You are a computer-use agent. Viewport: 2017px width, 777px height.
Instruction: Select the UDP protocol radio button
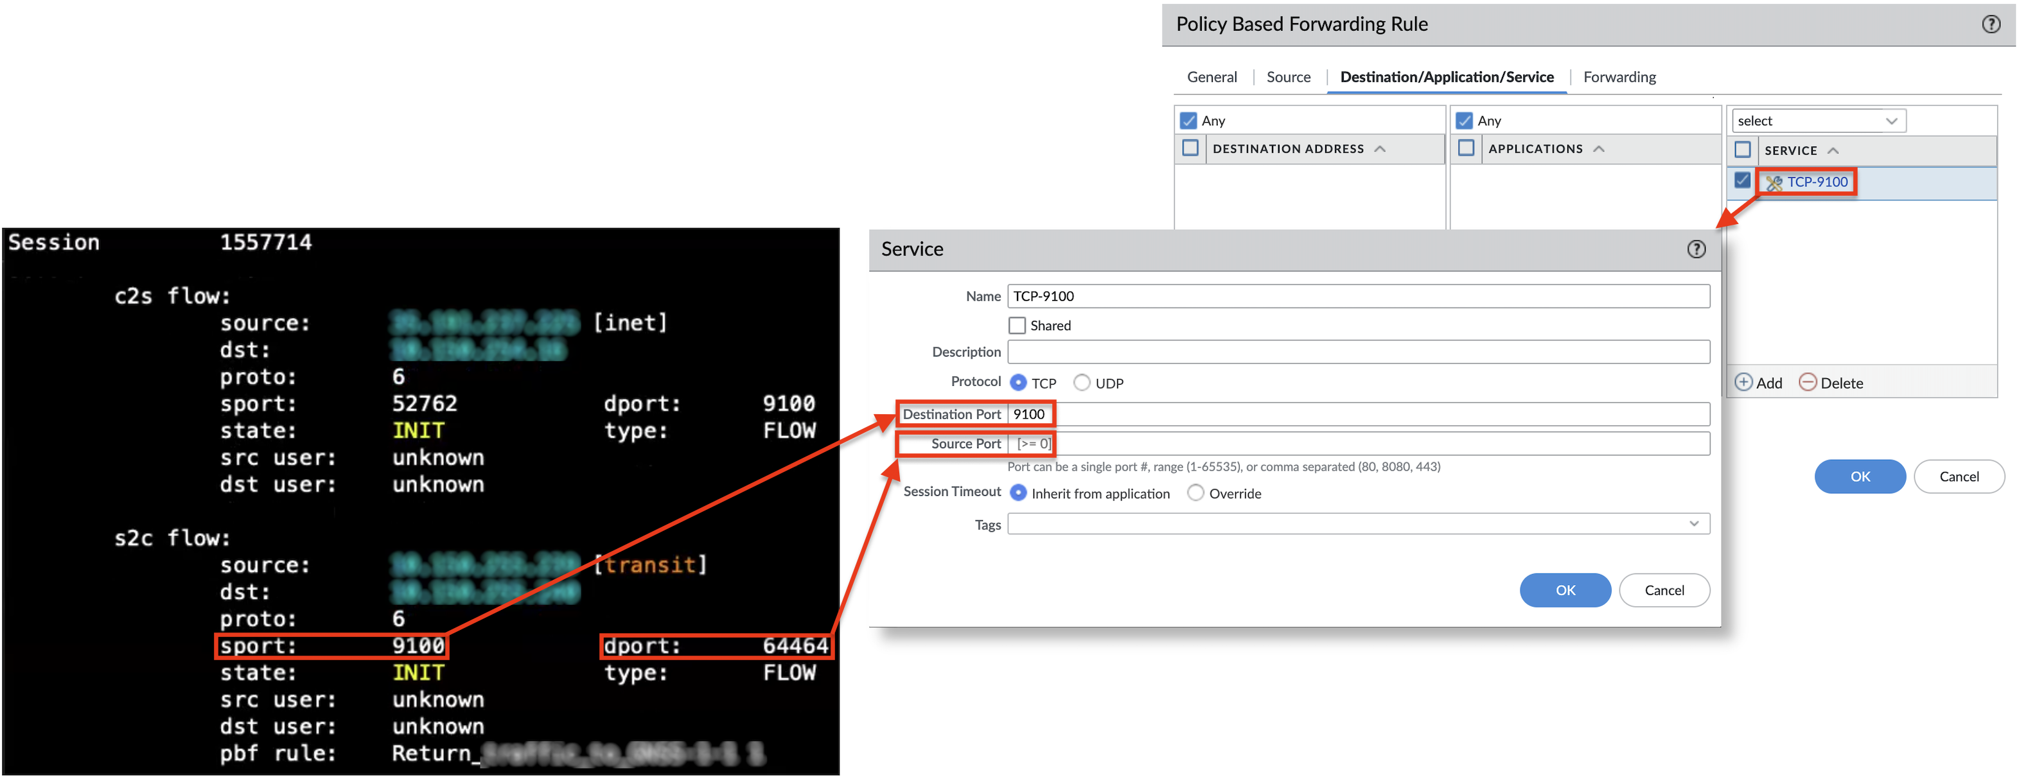tap(1081, 383)
